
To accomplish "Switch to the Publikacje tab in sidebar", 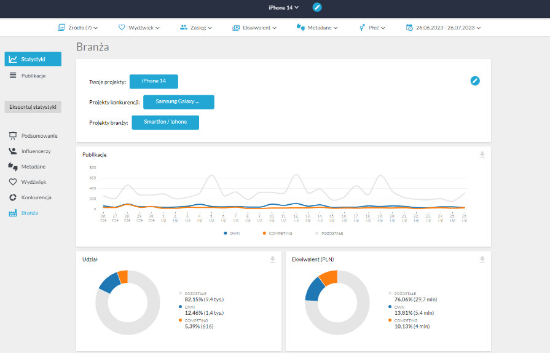I will click(x=33, y=76).
